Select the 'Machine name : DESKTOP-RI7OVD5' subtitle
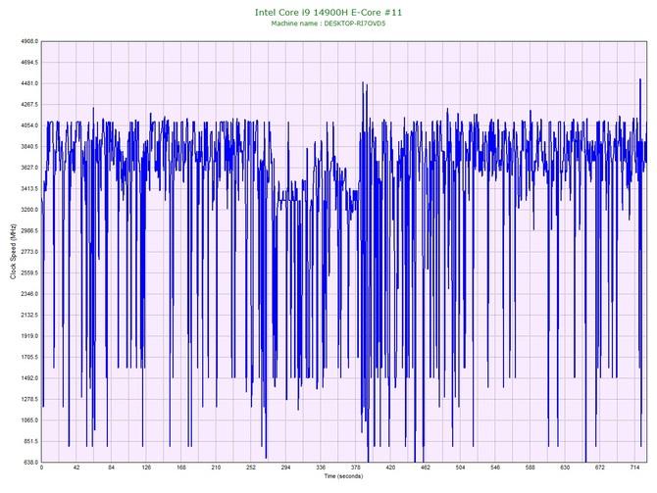 (x=328, y=24)
